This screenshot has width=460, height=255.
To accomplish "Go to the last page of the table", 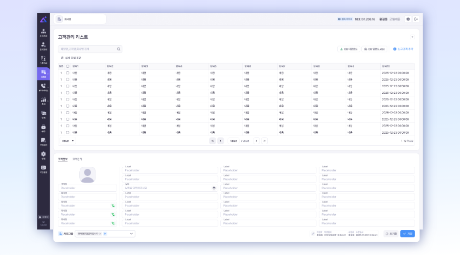I will [x=265, y=141].
